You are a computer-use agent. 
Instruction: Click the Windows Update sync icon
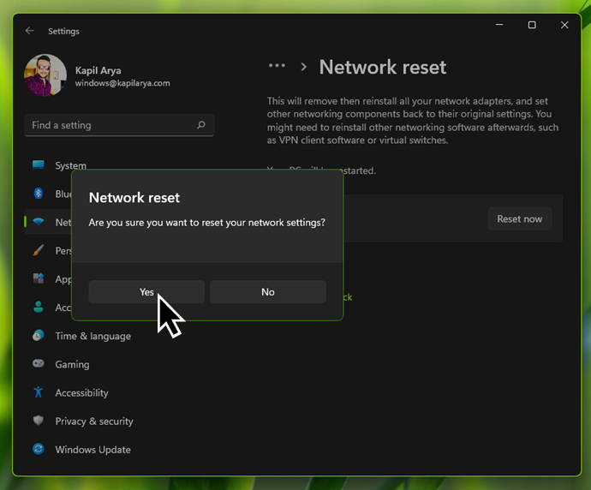pos(39,449)
